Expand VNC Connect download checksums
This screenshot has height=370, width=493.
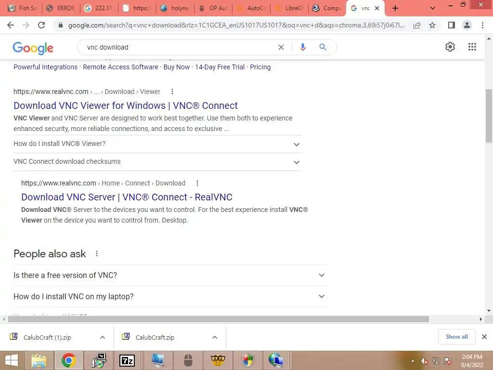point(158,162)
